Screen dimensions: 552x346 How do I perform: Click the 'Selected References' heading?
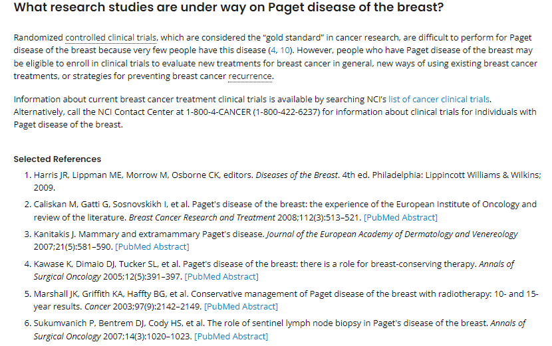point(57,159)
